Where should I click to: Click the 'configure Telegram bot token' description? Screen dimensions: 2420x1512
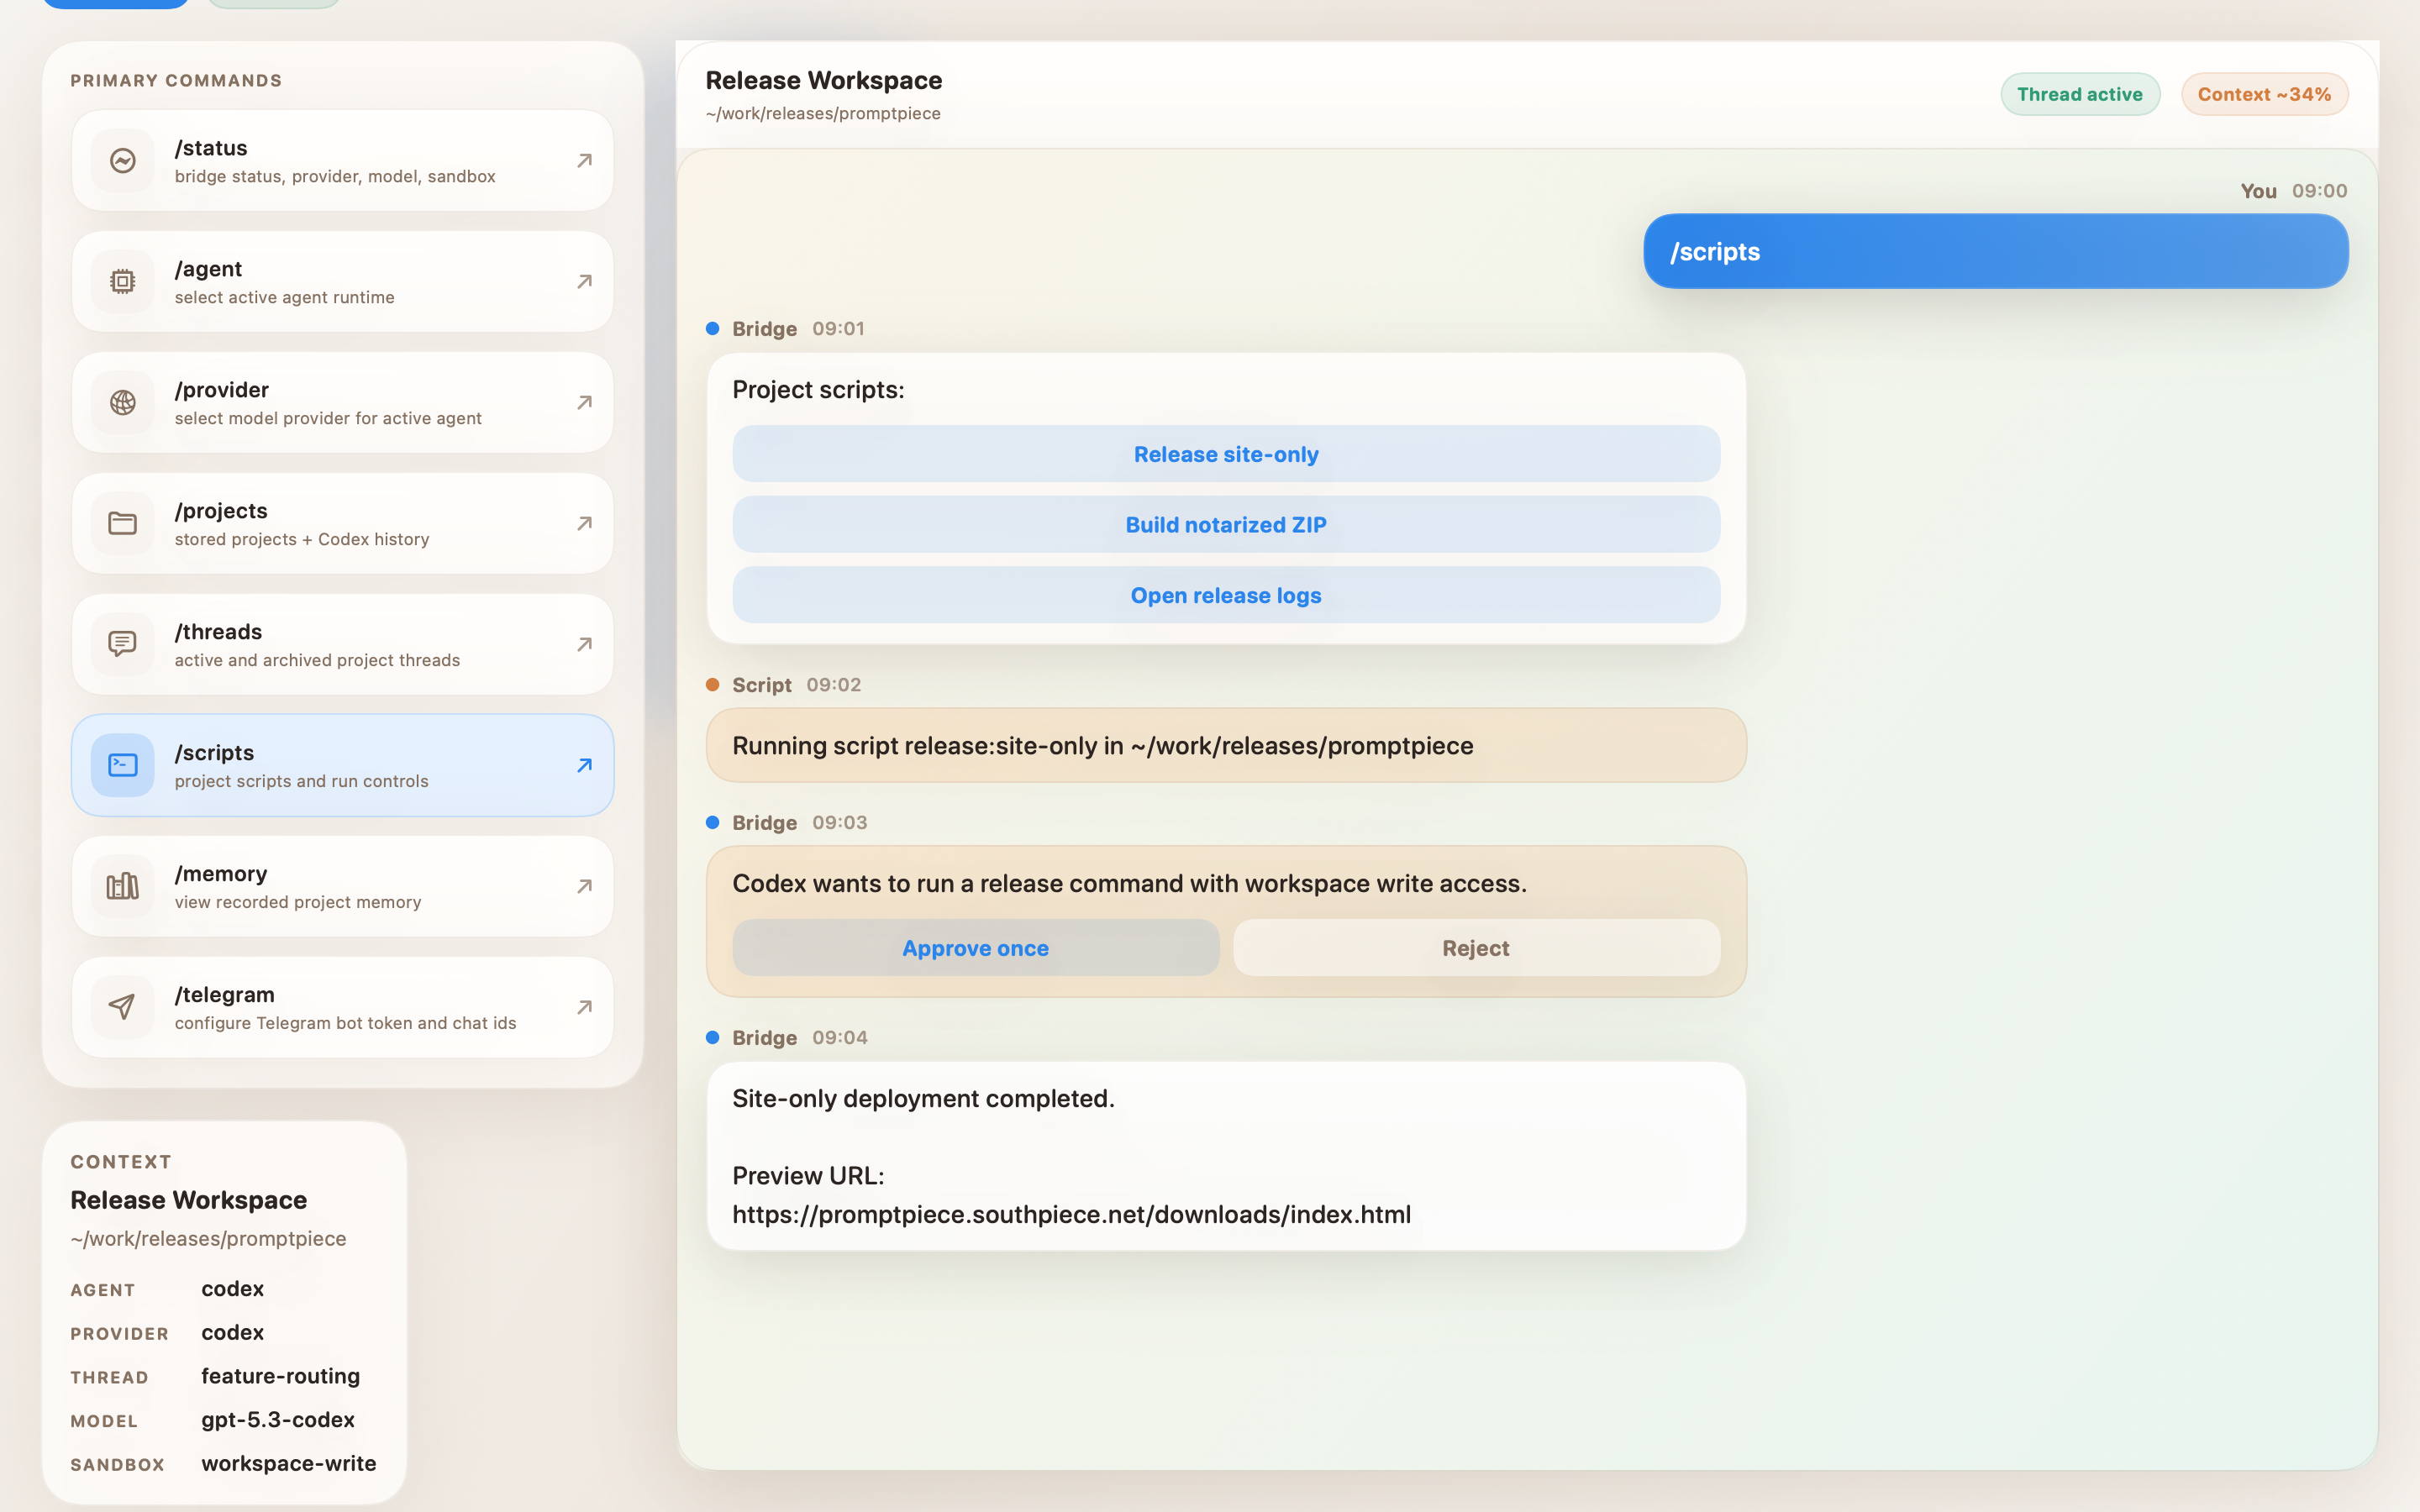click(345, 1023)
